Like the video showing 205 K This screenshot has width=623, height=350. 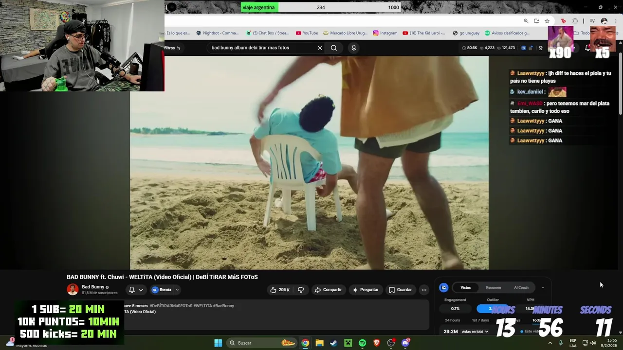[x=280, y=290]
